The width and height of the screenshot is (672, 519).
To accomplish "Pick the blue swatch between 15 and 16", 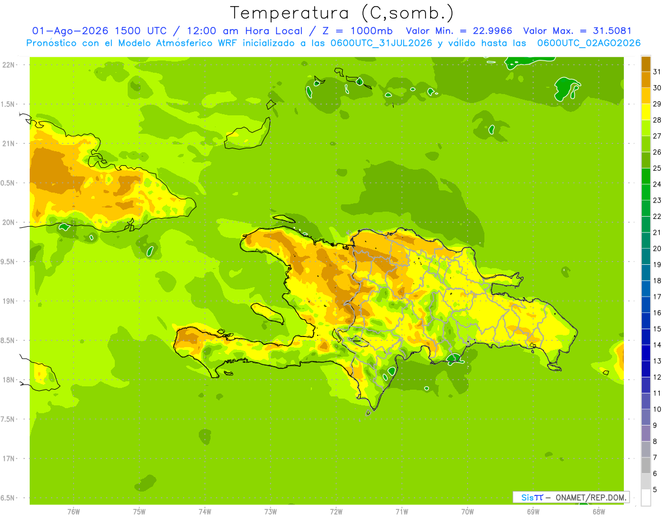I will coord(646,321).
